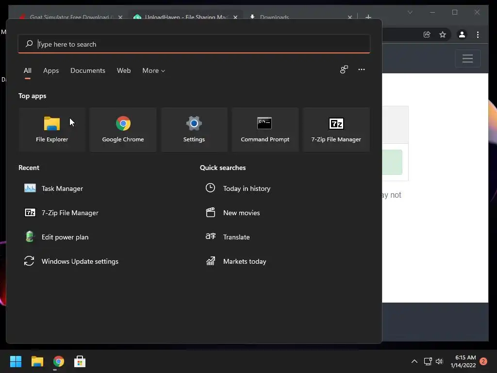Image resolution: width=497 pixels, height=373 pixels.
Task: Switch to UploadHaven File Sharing tab
Action: pyautogui.click(x=186, y=17)
